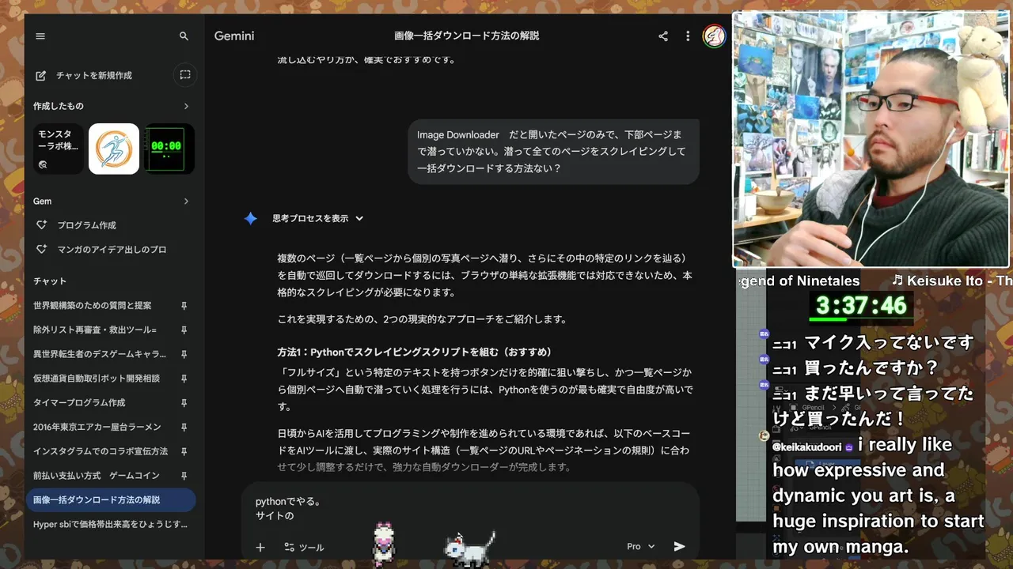Click pin icon beside 異世界転生者のデスゲーム chat
This screenshot has height=569, width=1013.
[x=184, y=354]
